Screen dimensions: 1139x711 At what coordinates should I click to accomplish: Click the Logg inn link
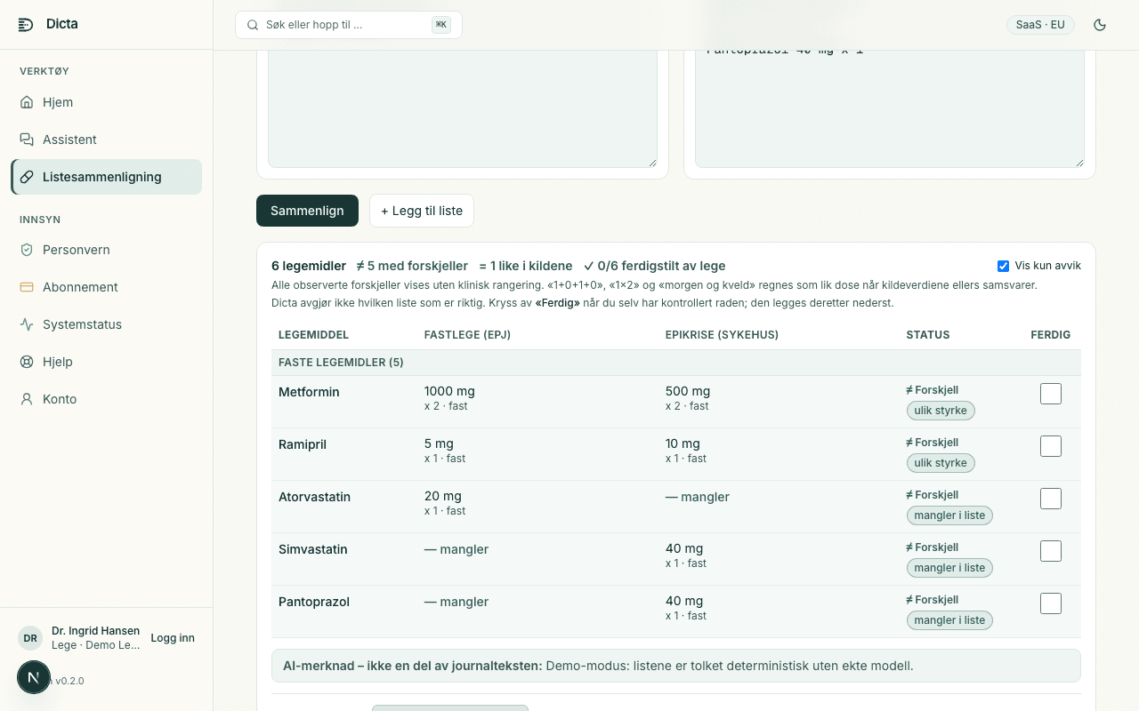tap(173, 638)
